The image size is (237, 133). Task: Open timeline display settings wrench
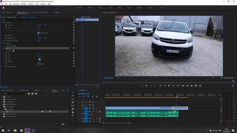click(x=97, y=96)
